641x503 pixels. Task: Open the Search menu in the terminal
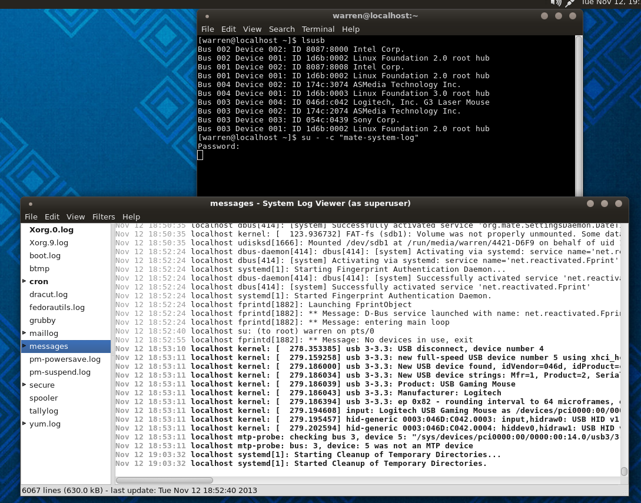[282, 29]
